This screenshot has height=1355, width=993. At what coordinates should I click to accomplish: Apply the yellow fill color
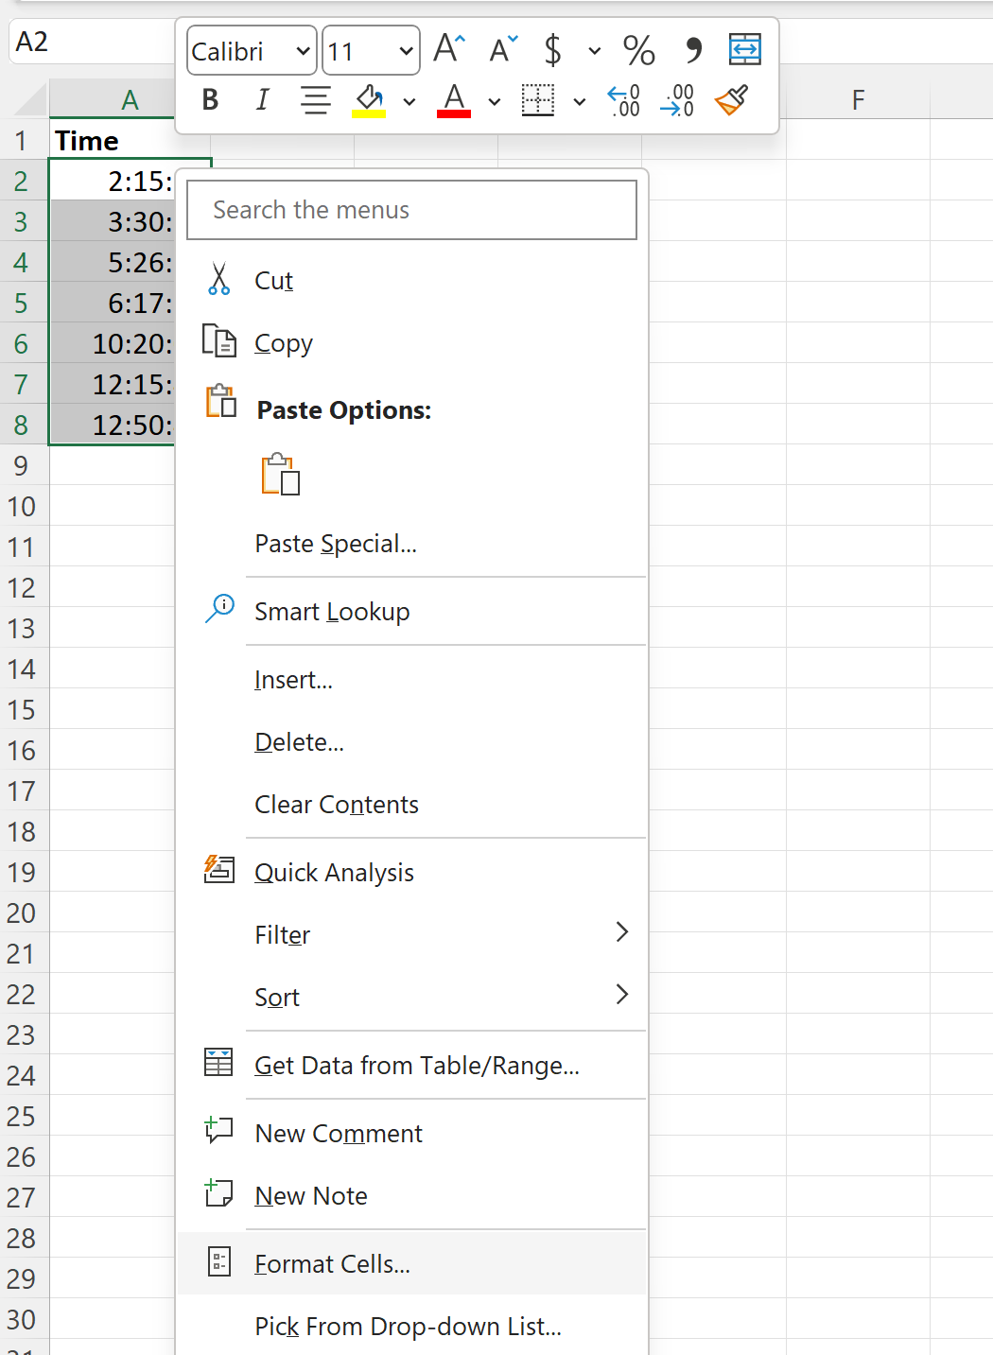point(369,100)
